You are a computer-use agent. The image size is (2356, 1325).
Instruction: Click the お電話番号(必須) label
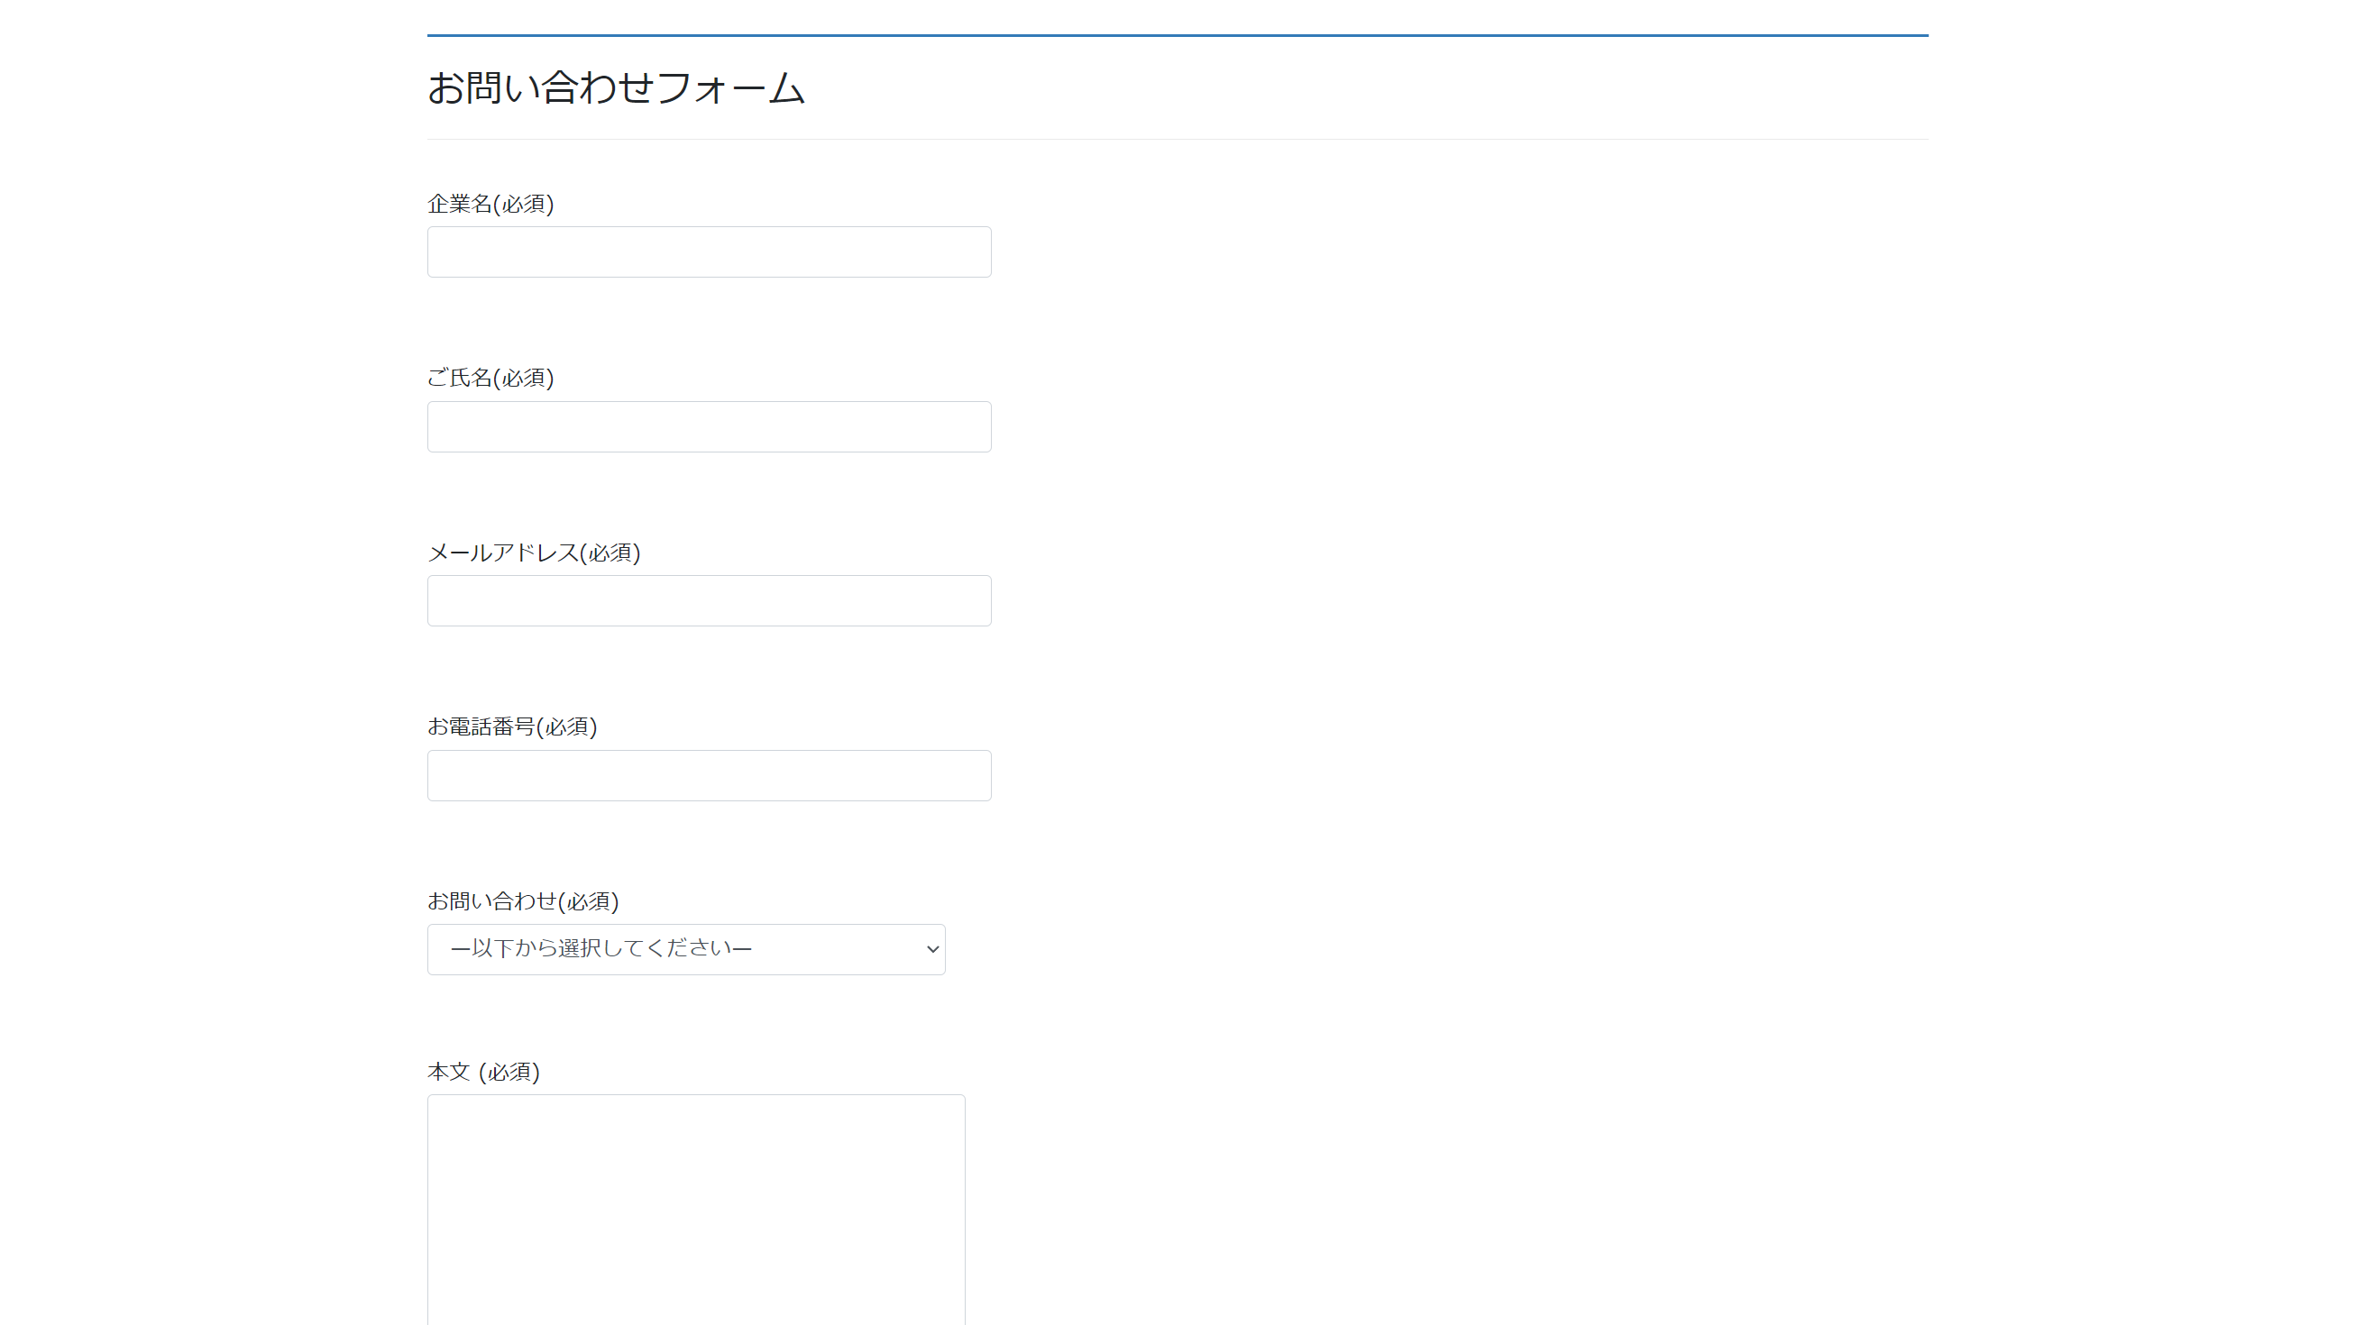(511, 727)
